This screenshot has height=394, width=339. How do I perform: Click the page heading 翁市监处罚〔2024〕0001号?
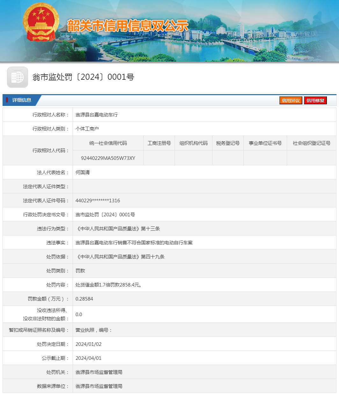[x=83, y=77]
